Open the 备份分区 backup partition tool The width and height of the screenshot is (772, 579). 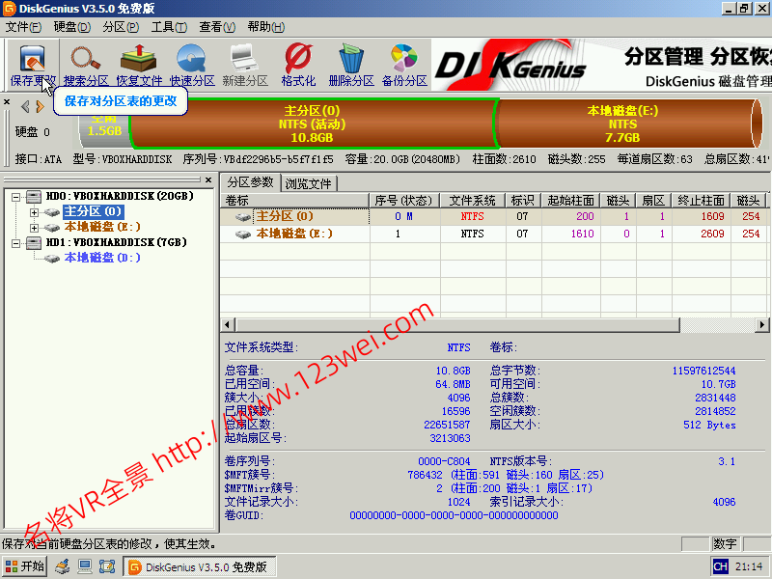pos(404,64)
